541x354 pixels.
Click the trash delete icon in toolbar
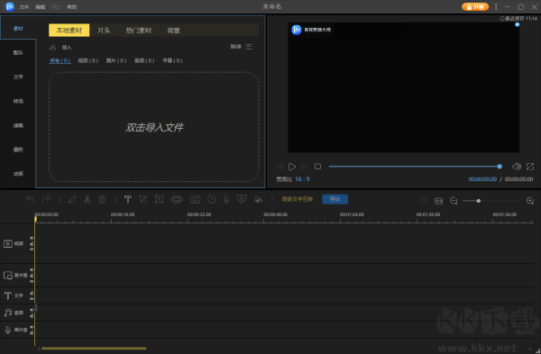[102, 199]
